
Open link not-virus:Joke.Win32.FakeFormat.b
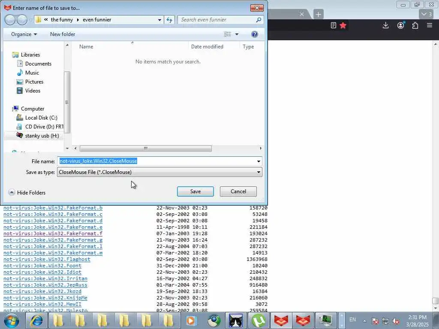click(53, 208)
